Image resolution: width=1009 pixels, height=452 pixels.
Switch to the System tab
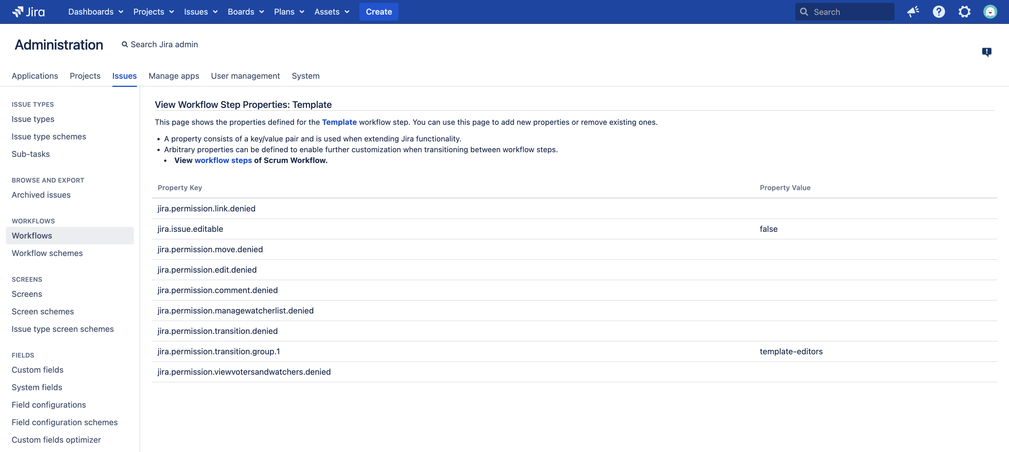tap(305, 76)
